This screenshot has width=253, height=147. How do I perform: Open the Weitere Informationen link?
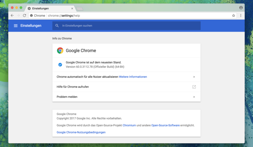133,77
